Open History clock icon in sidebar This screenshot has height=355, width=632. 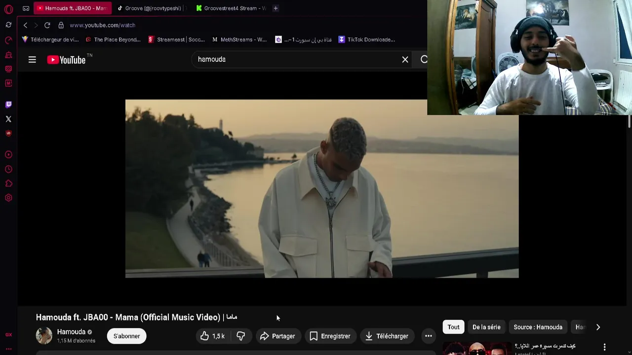point(8,169)
